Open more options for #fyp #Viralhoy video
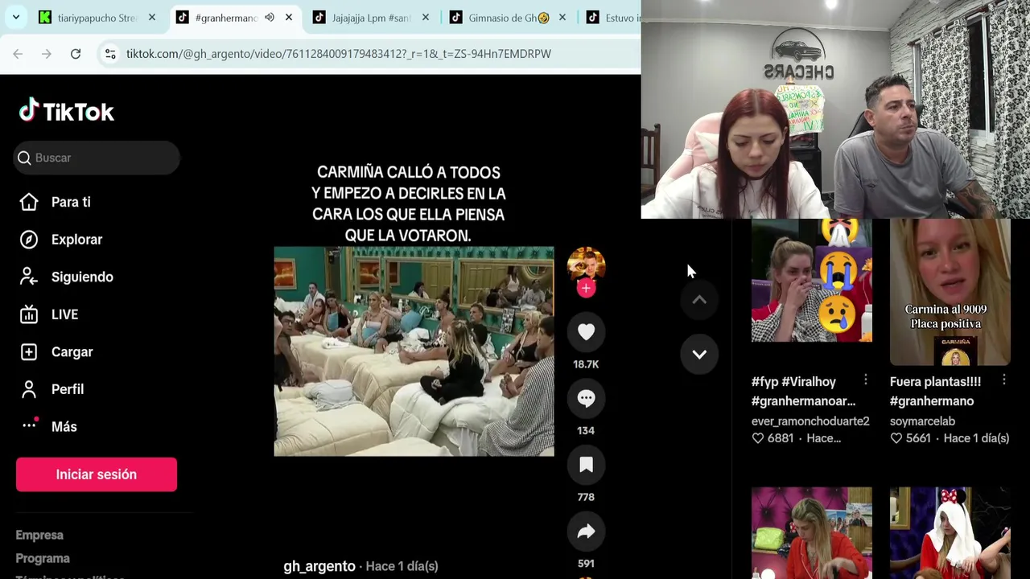The height and width of the screenshot is (579, 1030). pos(866,380)
